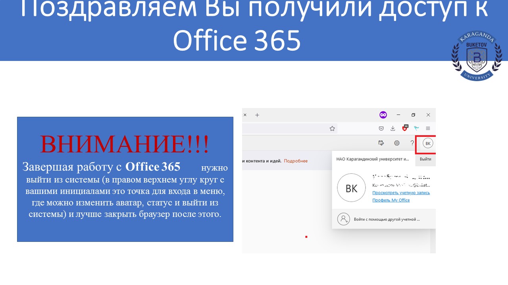Click the blurred email address under the name
The width and height of the screenshot is (508, 285).
(401, 185)
